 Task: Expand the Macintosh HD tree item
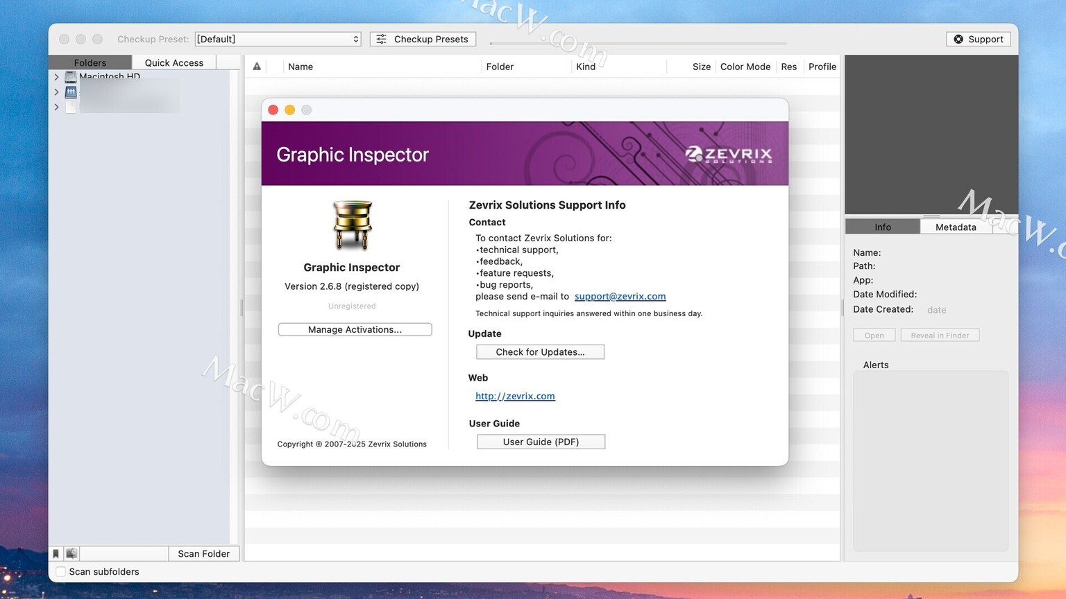click(x=56, y=77)
